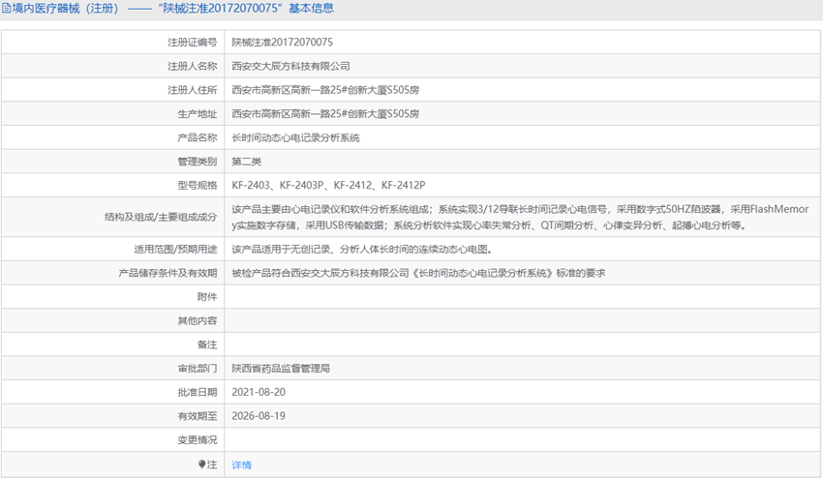This screenshot has height=479, width=823.
Task: Click the empty 附件 attachment cell
Action: point(523,297)
